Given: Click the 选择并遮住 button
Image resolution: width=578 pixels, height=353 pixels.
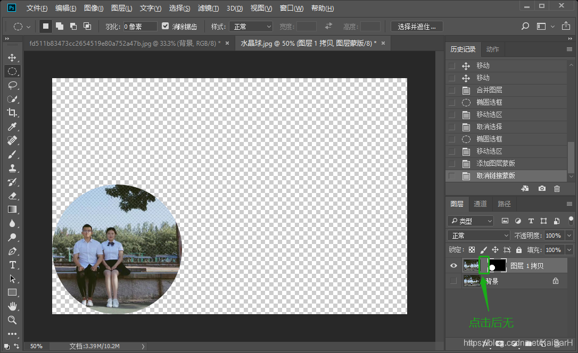Looking at the screenshot, I should click(417, 27).
